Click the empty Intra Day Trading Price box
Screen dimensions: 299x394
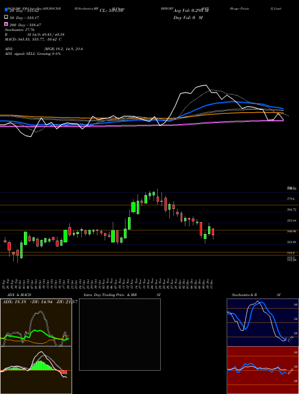click(x=120, y=334)
